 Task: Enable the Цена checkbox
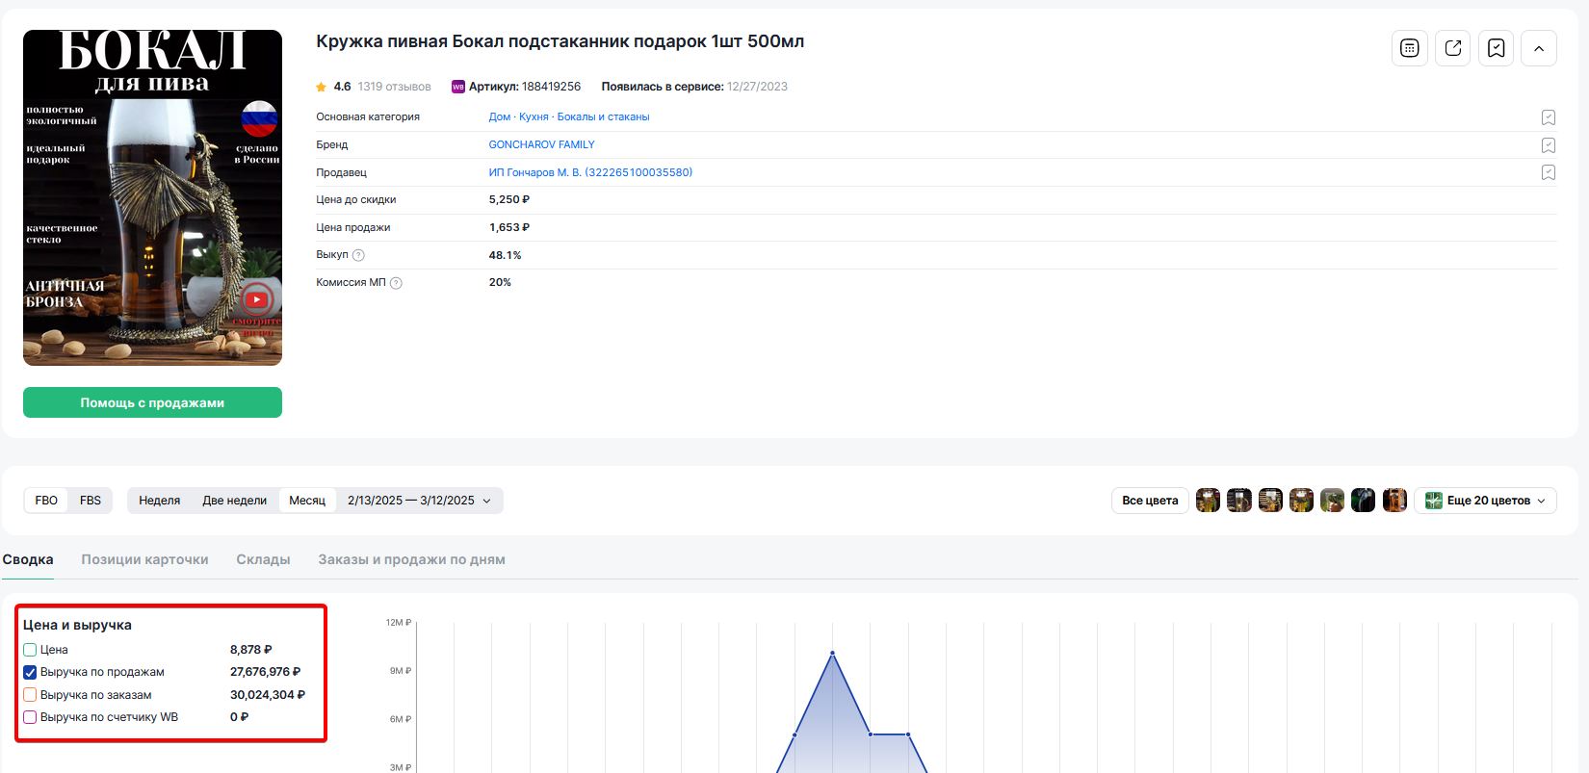click(30, 650)
